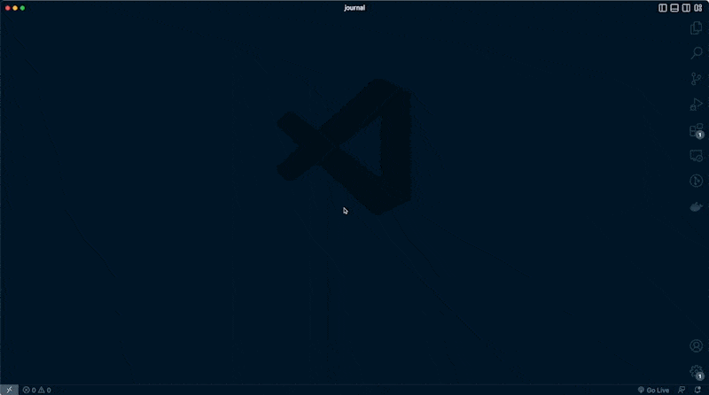Open the Remote Explorer view
Viewport: 709px width, 395px height.
pyautogui.click(x=696, y=156)
